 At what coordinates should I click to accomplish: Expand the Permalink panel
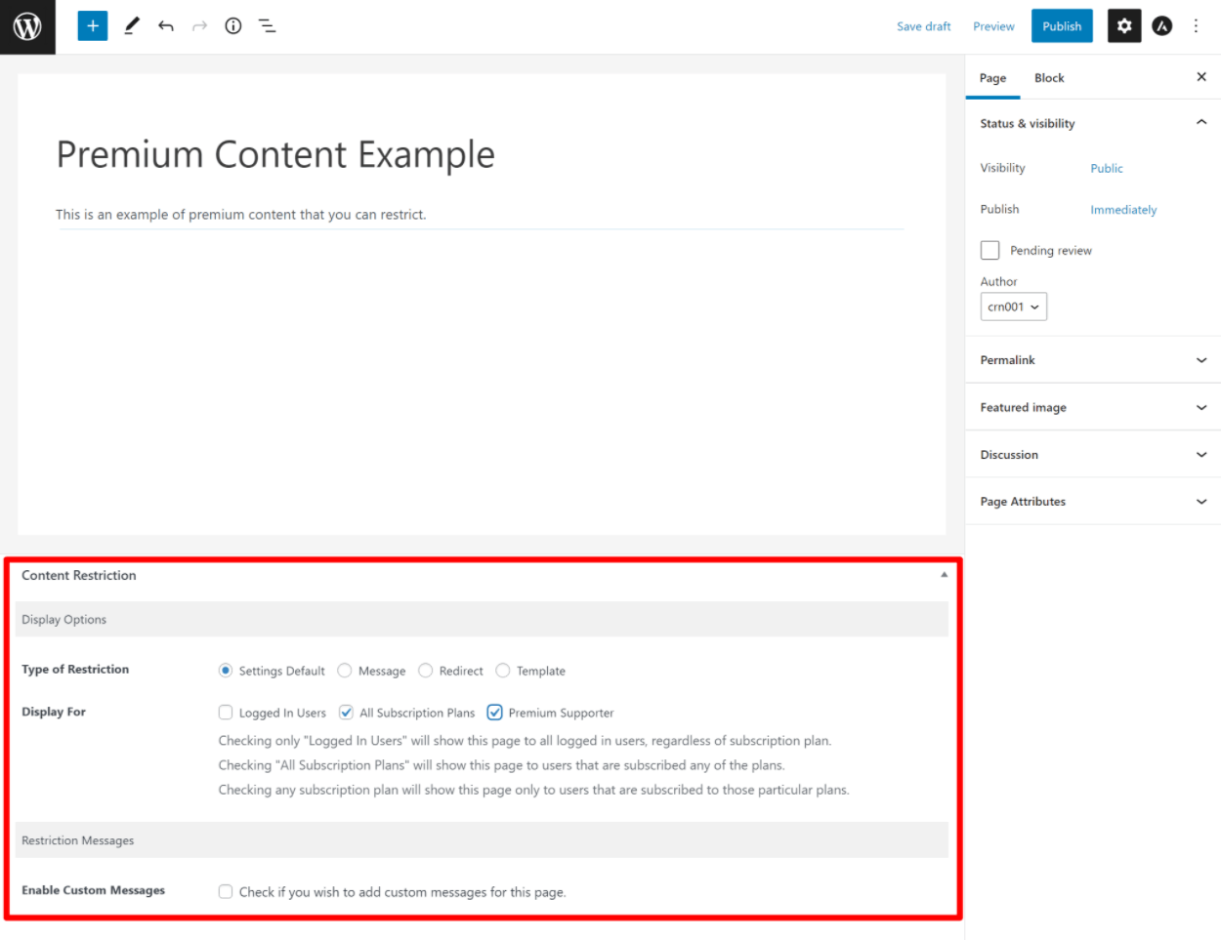coord(1093,360)
